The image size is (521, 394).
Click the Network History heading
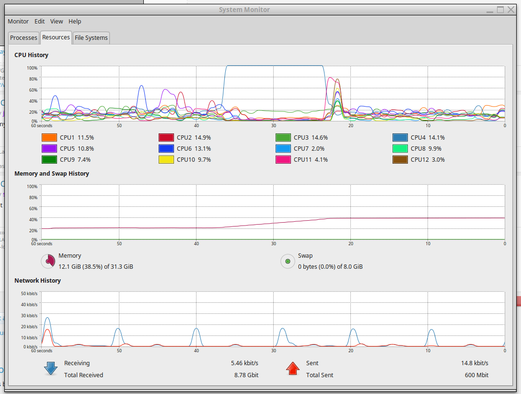(37, 281)
